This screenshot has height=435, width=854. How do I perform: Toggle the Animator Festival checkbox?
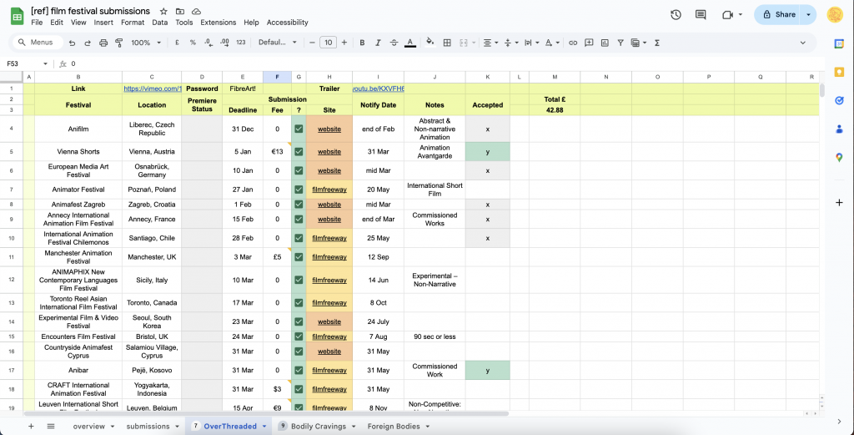pyautogui.click(x=299, y=190)
